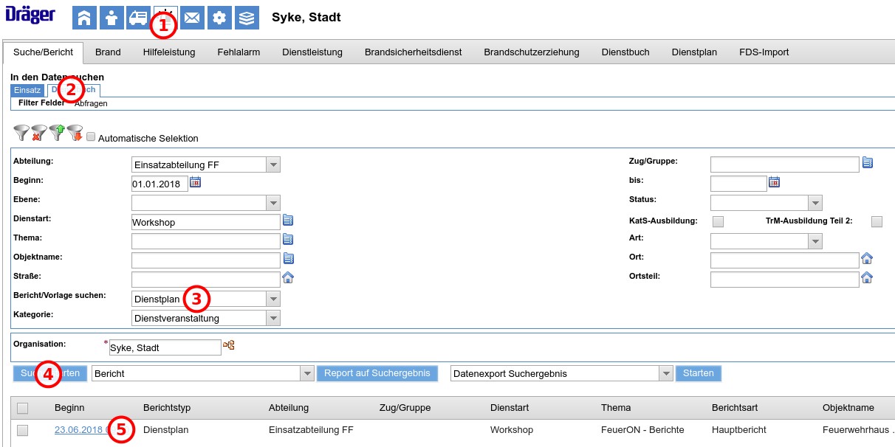Open the list lookup icon beside Dienstart
Viewport: 895px width, 447px height.
click(x=288, y=220)
